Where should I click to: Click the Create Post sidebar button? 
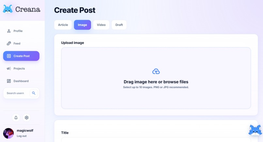(21, 56)
